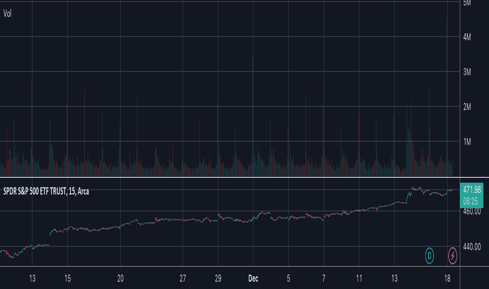Click the dividend 'D' event marker icon
Screen dimensions: 489x289
point(429,255)
